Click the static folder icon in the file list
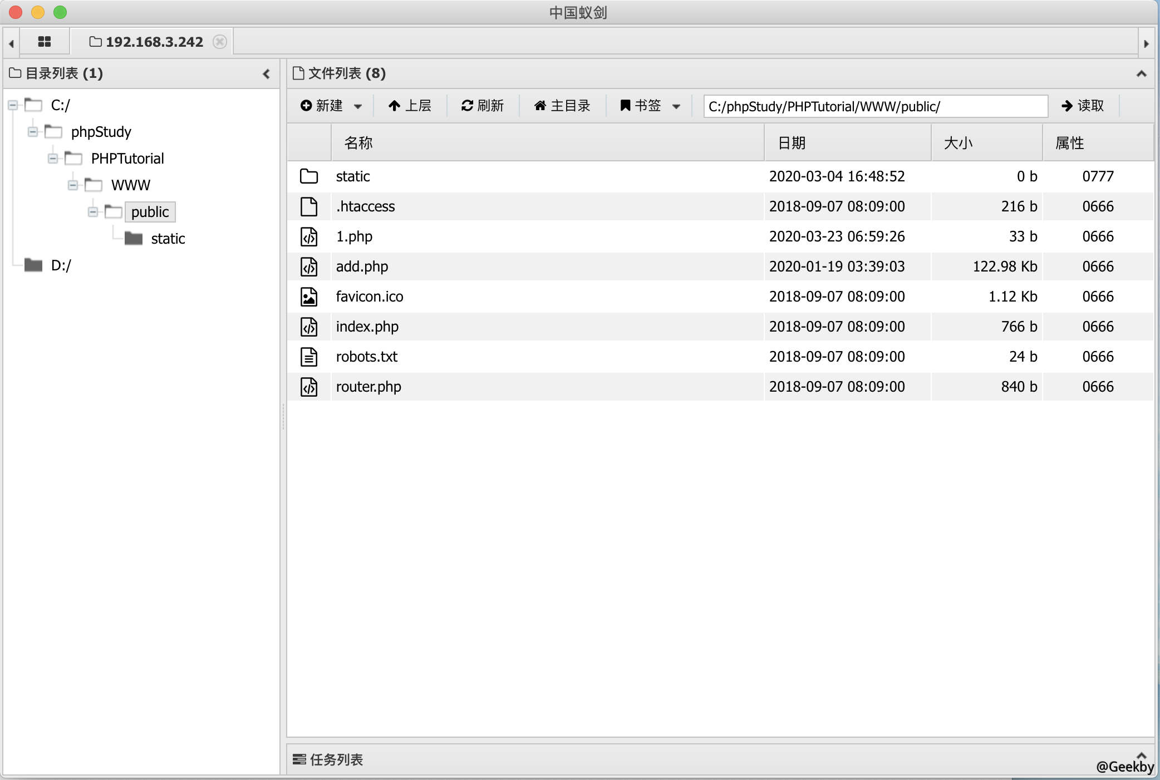 point(308,176)
